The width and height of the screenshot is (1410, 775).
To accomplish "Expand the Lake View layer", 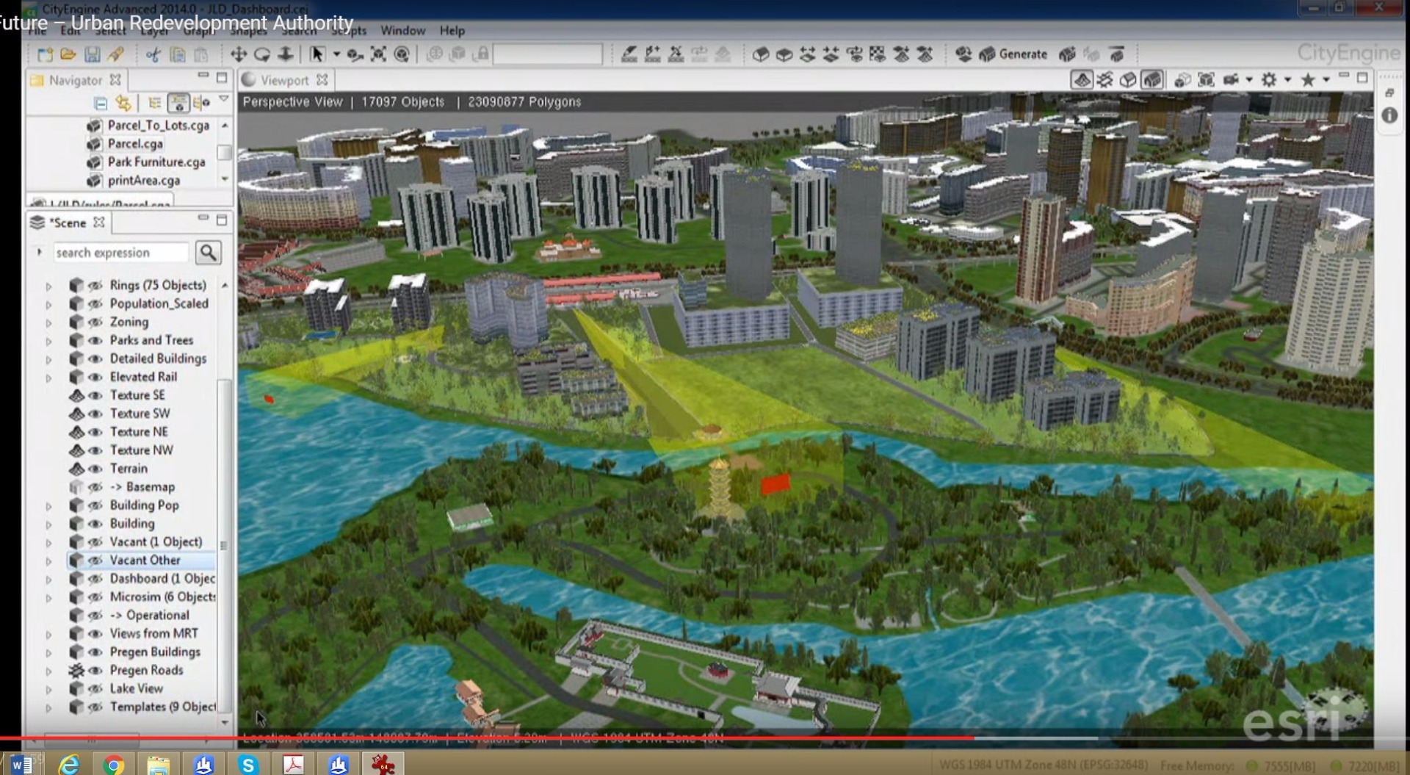I will click(x=49, y=689).
